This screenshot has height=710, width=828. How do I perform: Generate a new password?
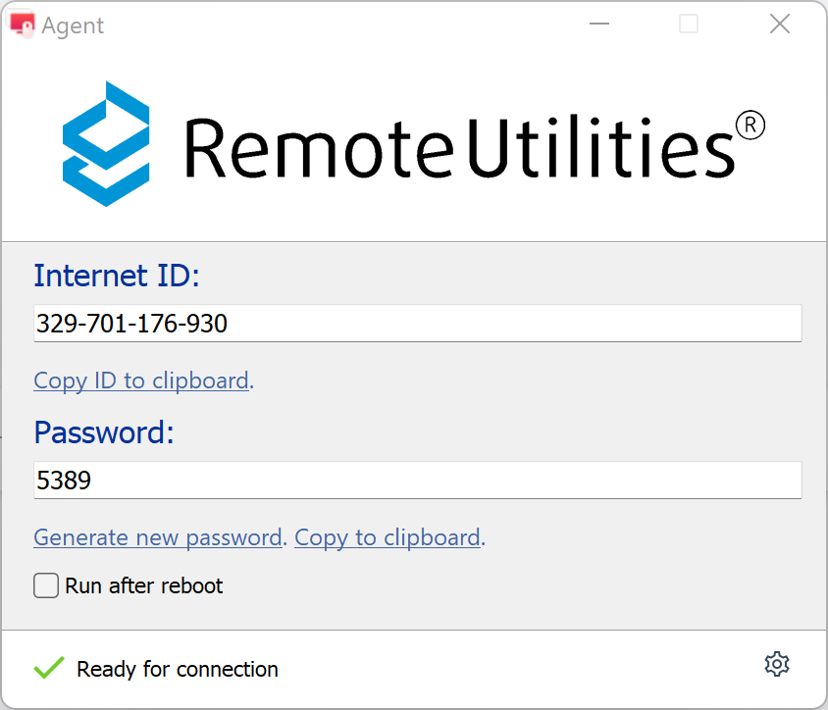pyautogui.click(x=157, y=537)
